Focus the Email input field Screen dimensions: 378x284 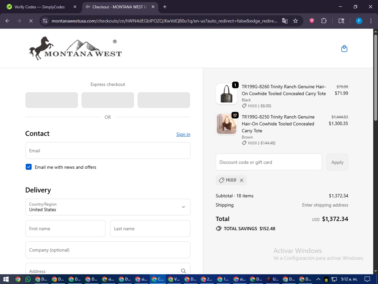108,151
